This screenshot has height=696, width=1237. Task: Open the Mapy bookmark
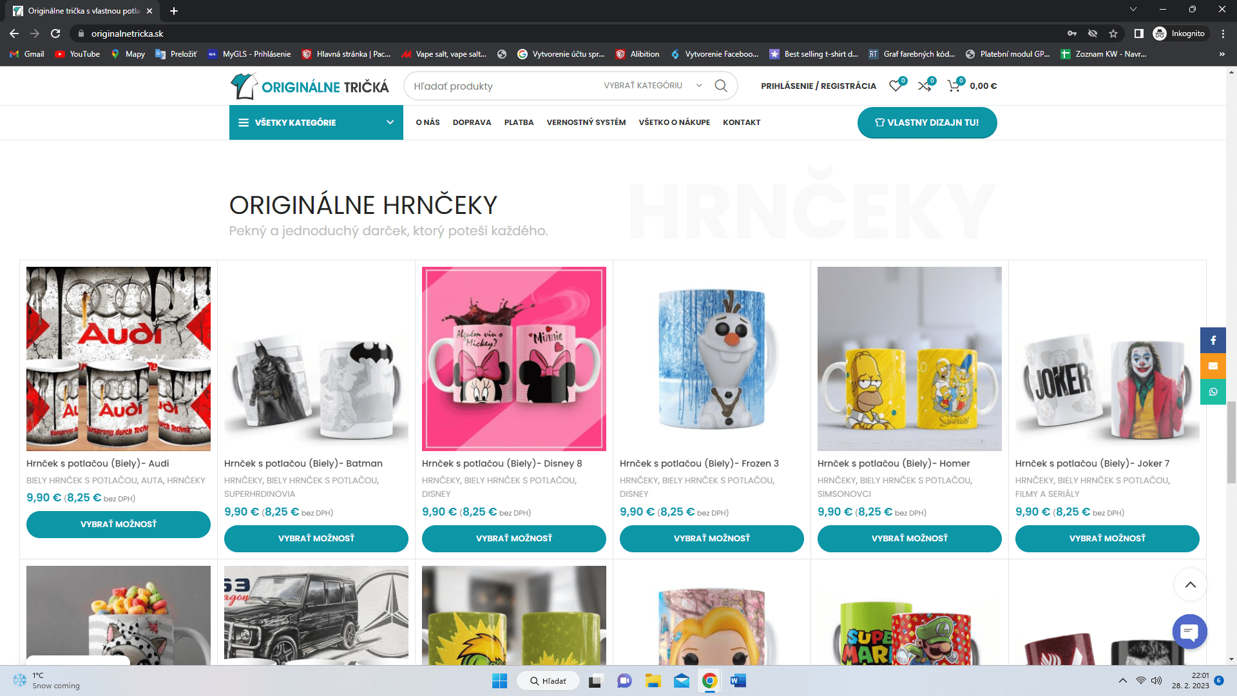coord(128,54)
